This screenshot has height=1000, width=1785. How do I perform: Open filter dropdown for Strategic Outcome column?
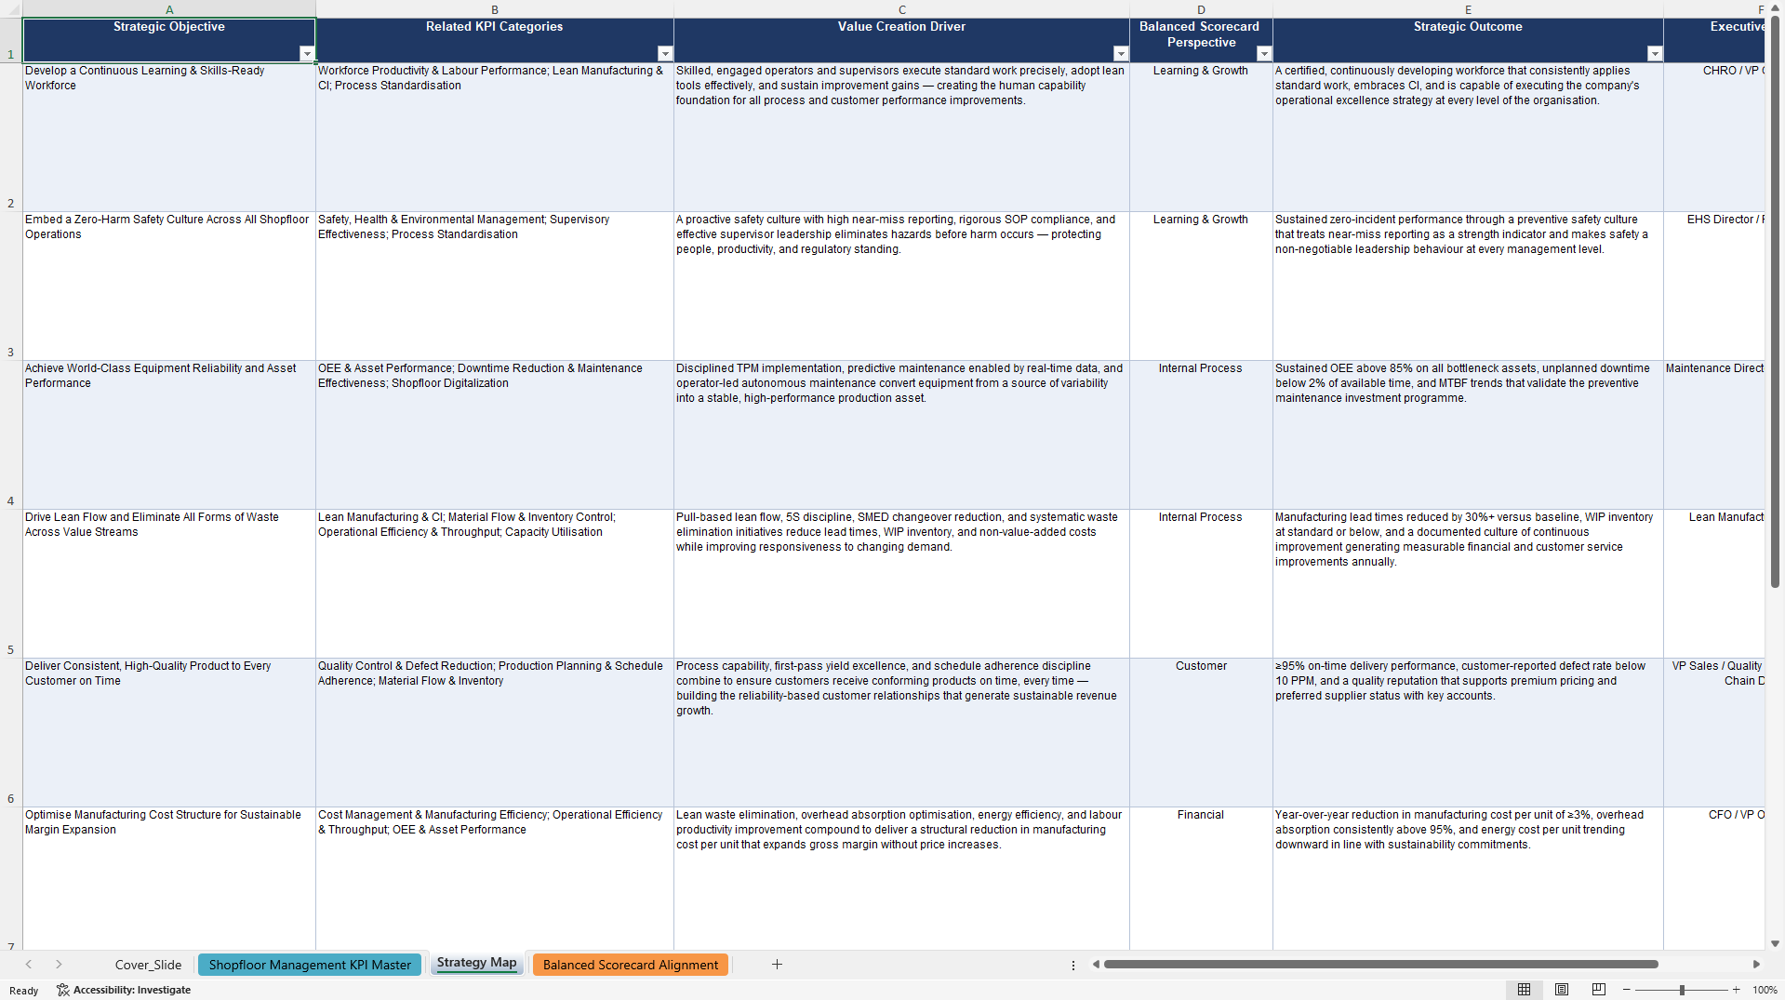pos(1654,54)
